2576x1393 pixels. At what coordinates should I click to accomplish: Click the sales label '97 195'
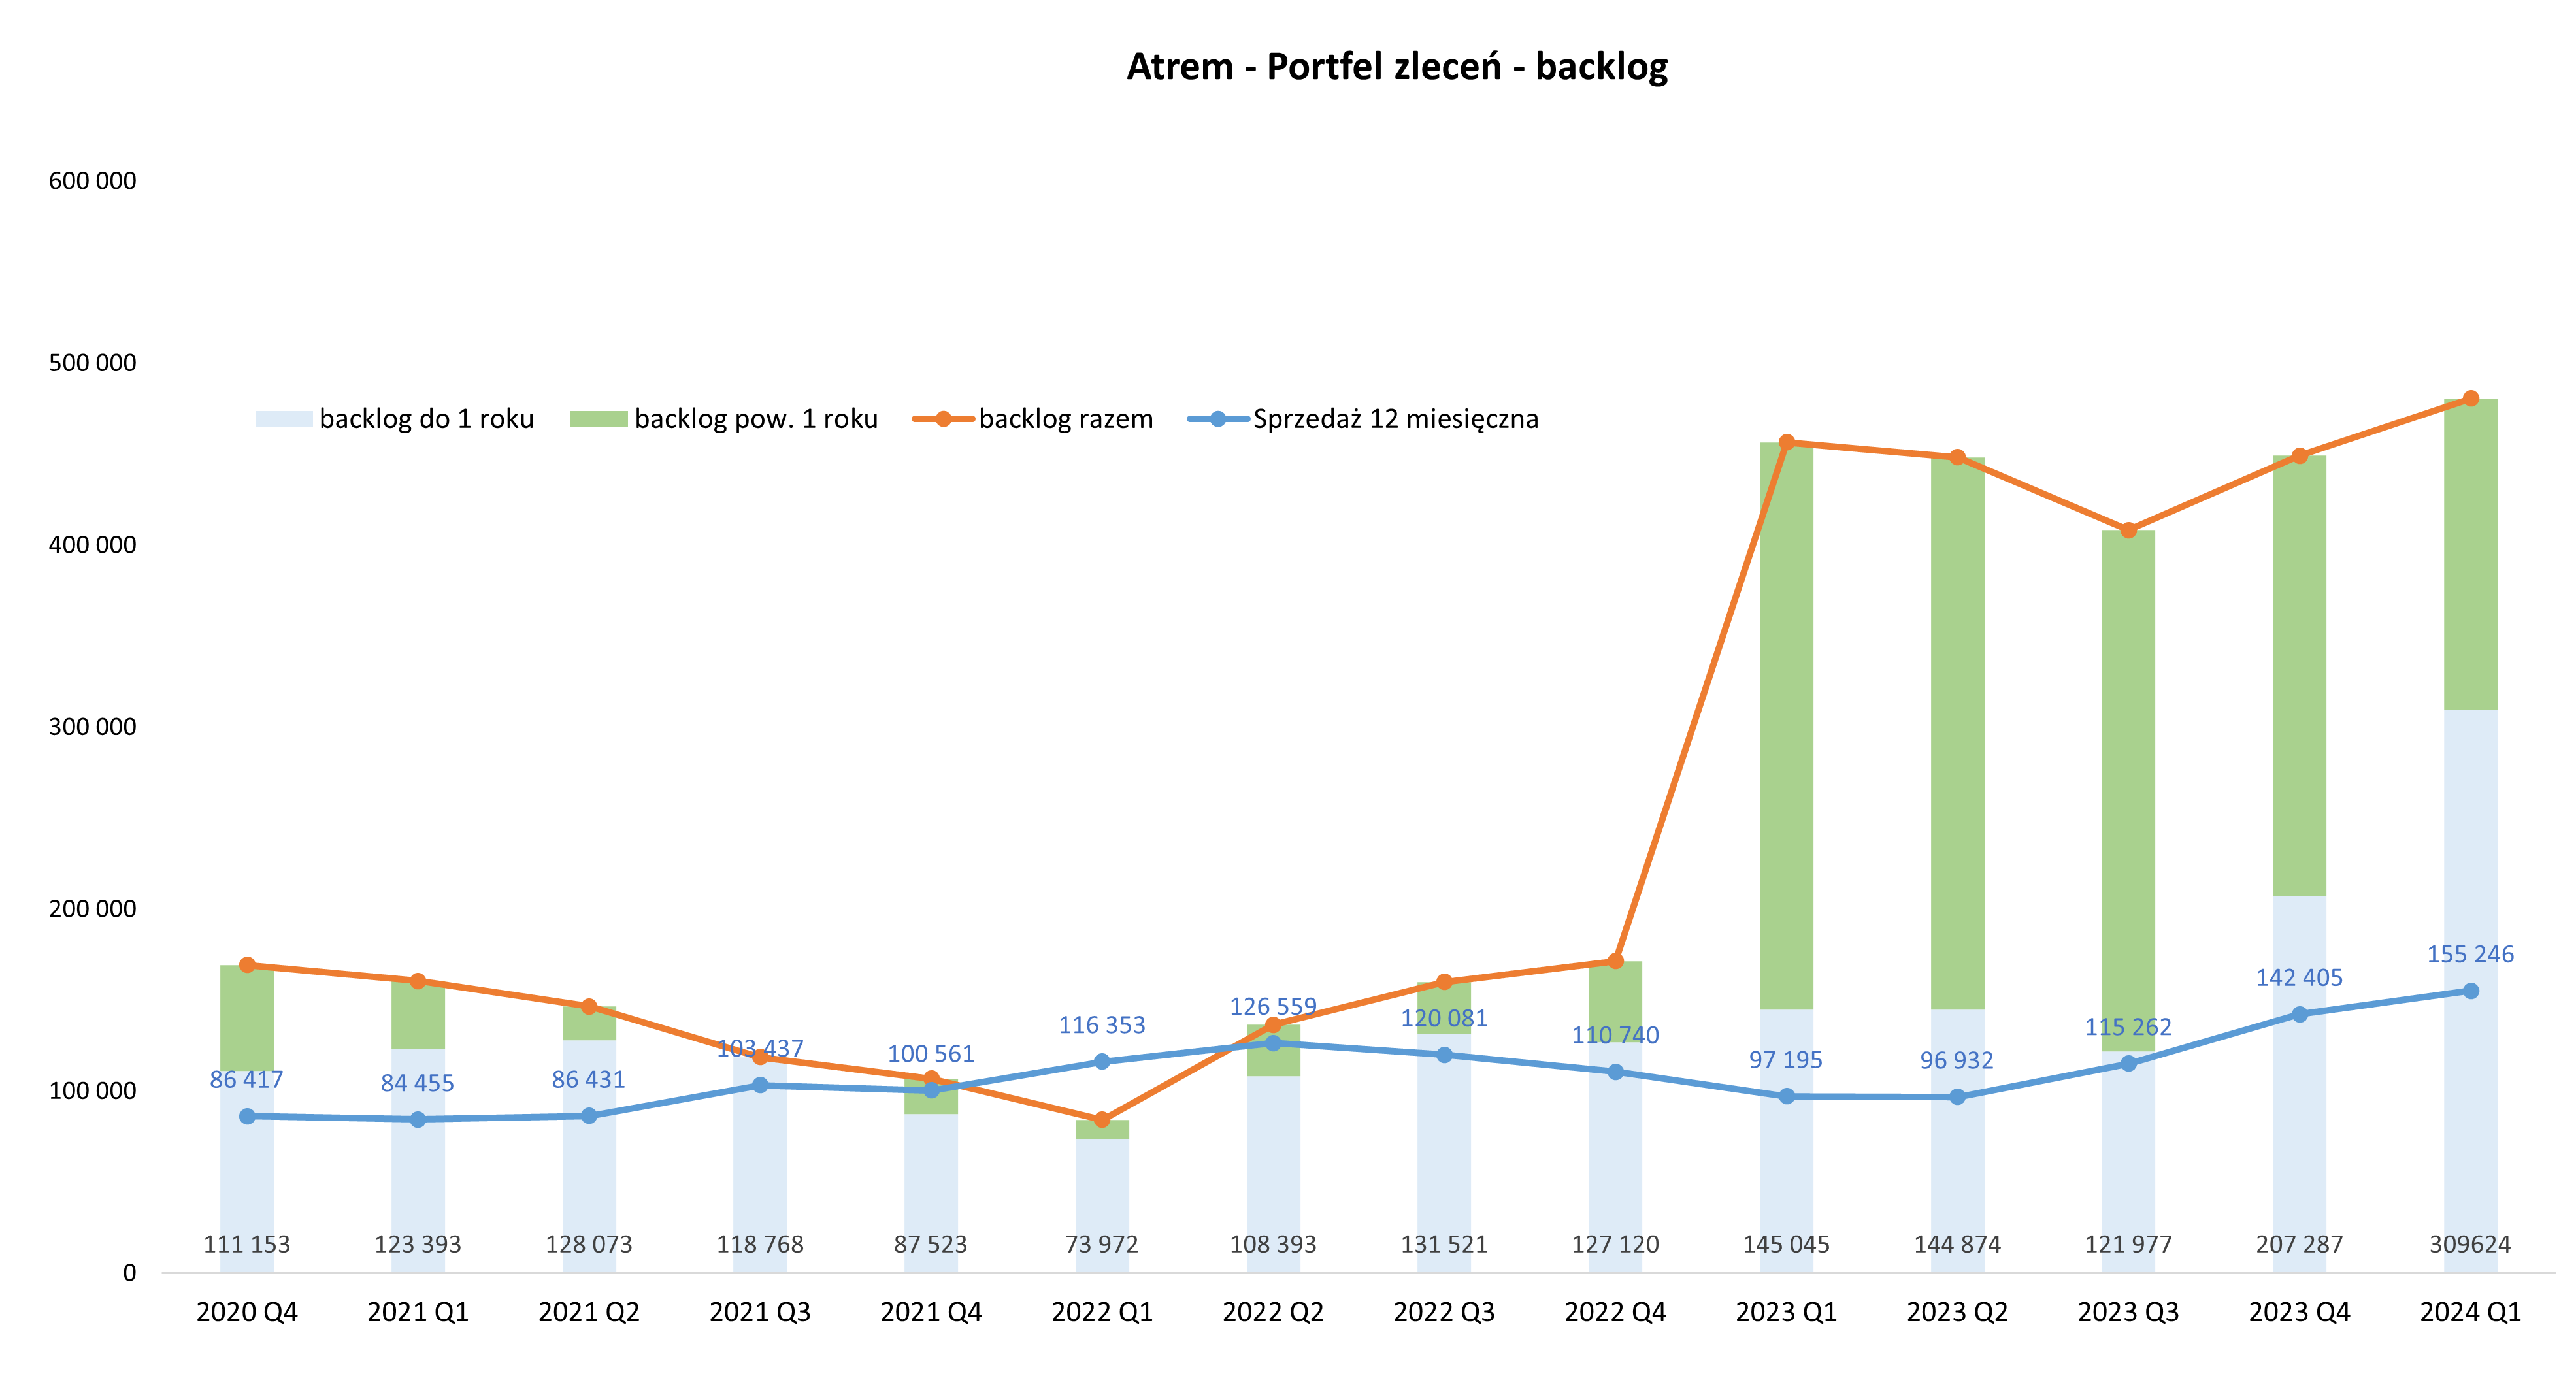(x=1786, y=1060)
